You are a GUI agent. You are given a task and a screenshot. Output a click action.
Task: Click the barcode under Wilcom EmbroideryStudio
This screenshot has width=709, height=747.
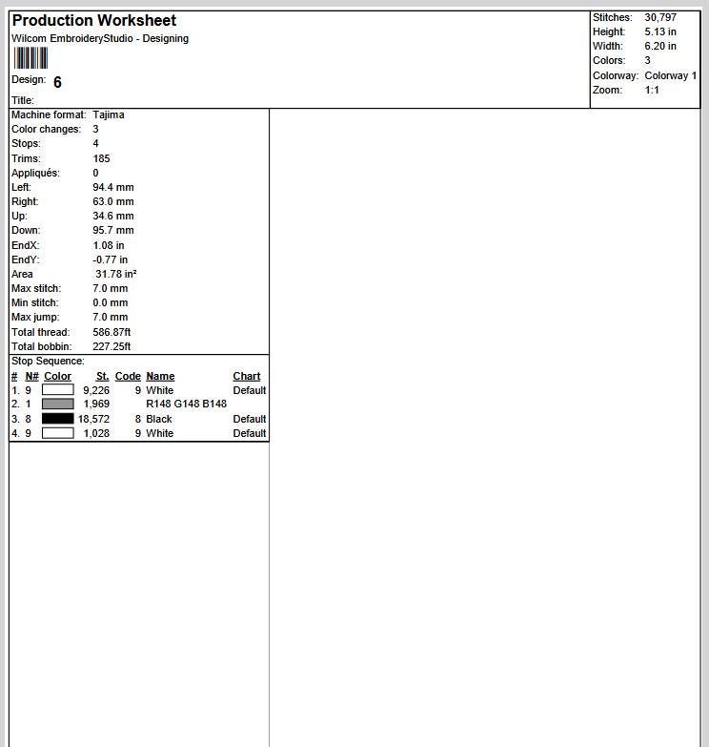(x=30, y=58)
